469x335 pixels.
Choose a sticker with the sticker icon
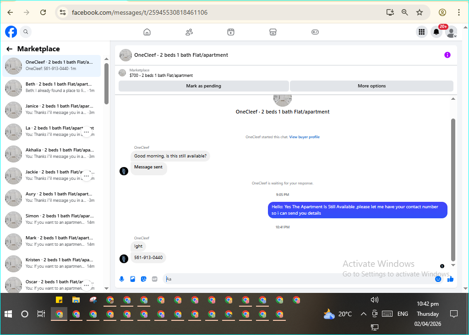143,279
